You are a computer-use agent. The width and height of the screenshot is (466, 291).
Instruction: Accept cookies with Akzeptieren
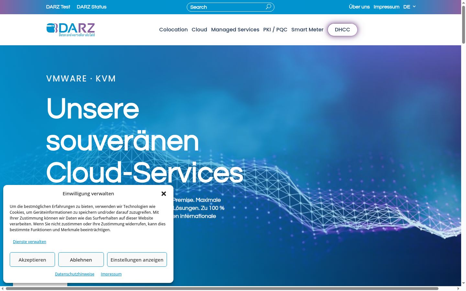tap(32, 260)
